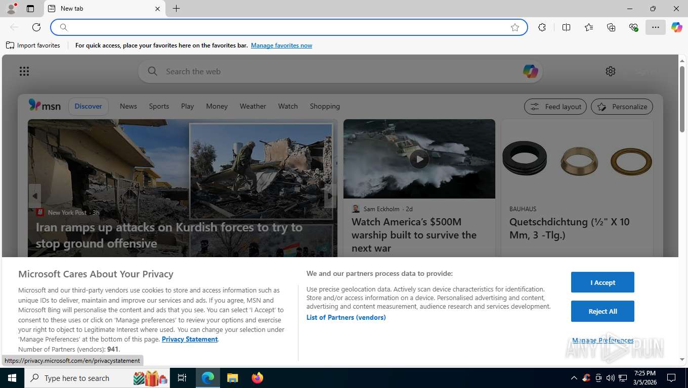This screenshot has width=688, height=388.
Task: Open Settings and more ellipsis menu
Action: pyautogui.click(x=656, y=27)
